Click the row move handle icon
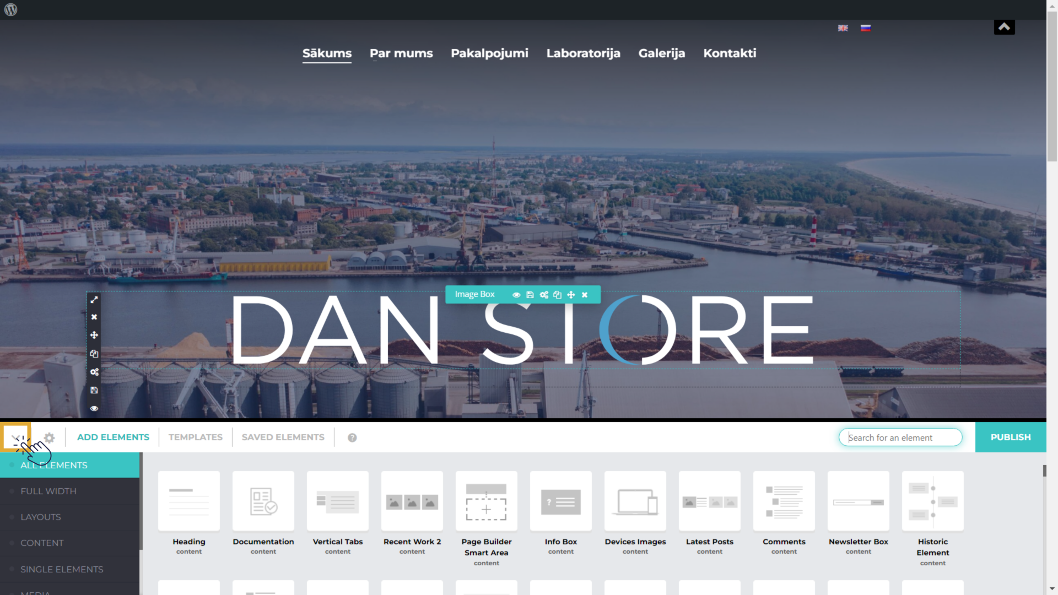 click(x=94, y=335)
